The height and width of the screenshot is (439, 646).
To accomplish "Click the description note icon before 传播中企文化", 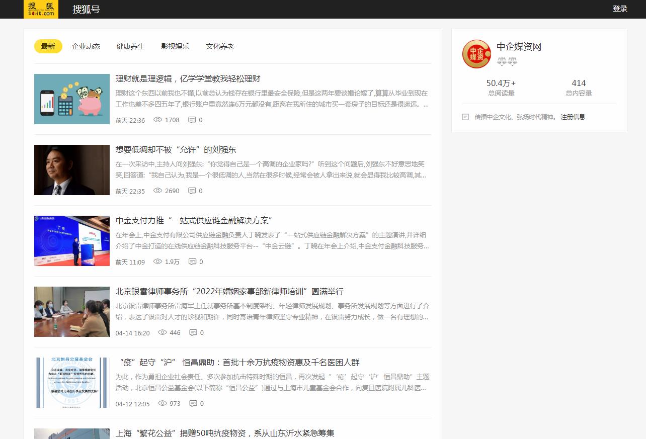I will [465, 117].
